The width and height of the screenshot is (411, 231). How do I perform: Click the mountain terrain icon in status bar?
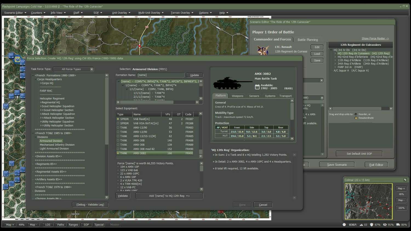tap(361, 225)
